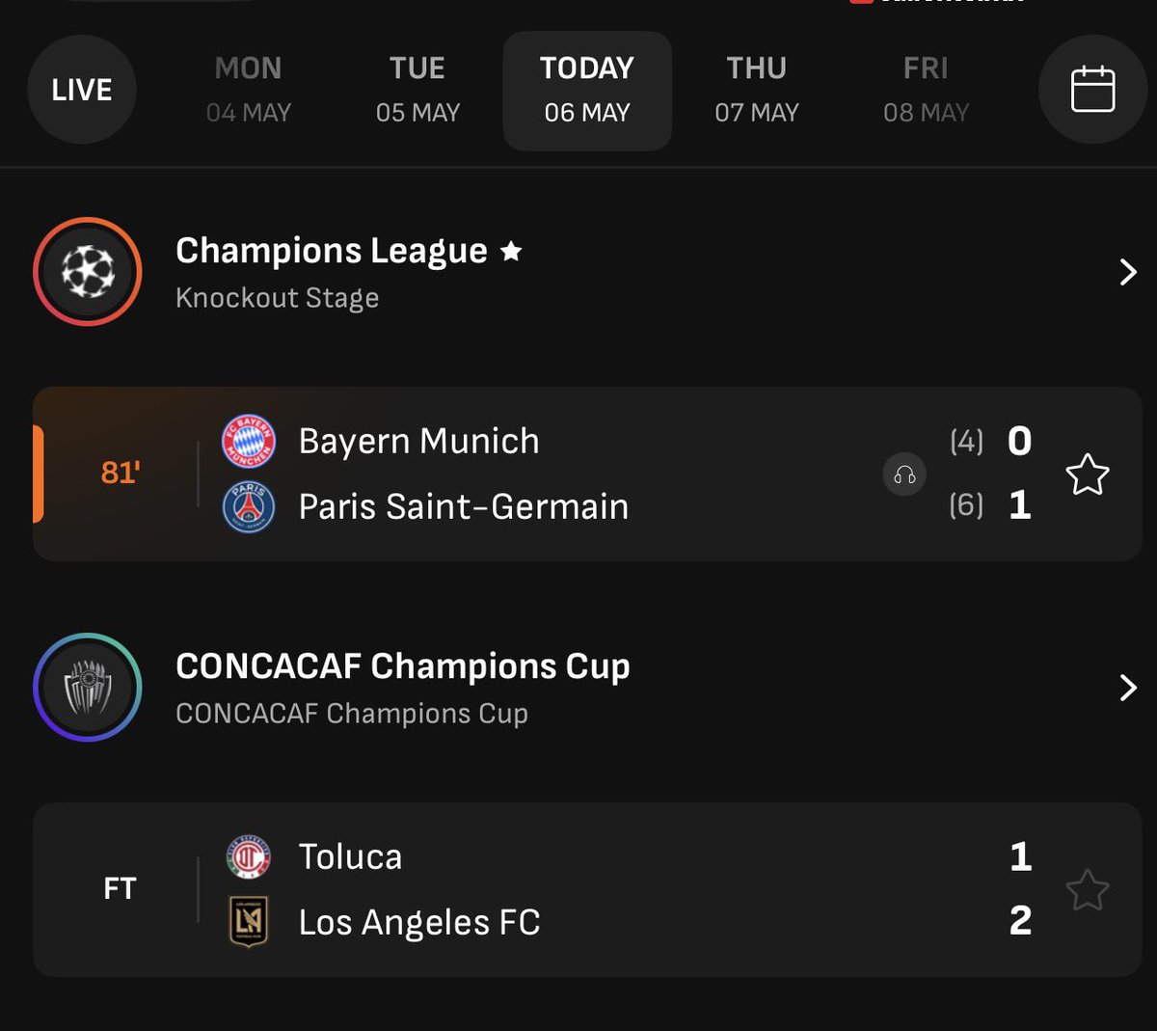Open the CONCACAF Champions Cup title link
The width and height of the screenshot is (1157, 1031).
403,666
